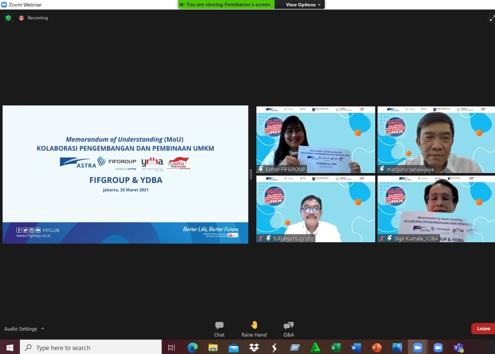The height and width of the screenshot is (354, 495).
Task: Open the Chat panel
Action: (x=219, y=329)
